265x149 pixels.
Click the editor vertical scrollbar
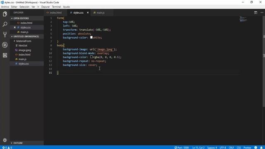pos(264,62)
